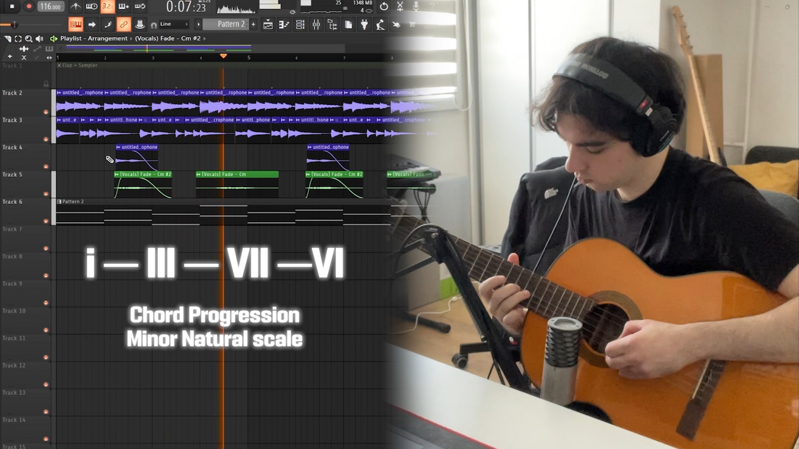Mute Track 2 with its orange dot
The width and height of the screenshot is (799, 449).
click(x=46, y=112)
